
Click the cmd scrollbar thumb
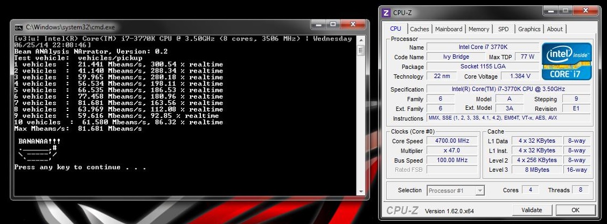(x=361, y=50)
